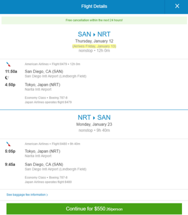Click the chevron next to baggage fee information
This screenshot has height=215, width=188.
pos(47,195)
